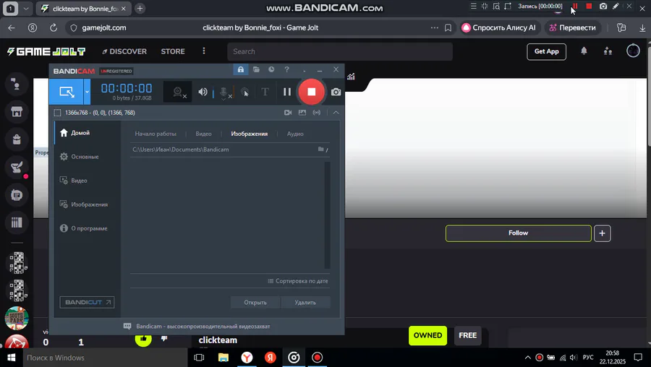Open Windows Start menu
This screenshot has width=651, height=367.
[12, 358]
